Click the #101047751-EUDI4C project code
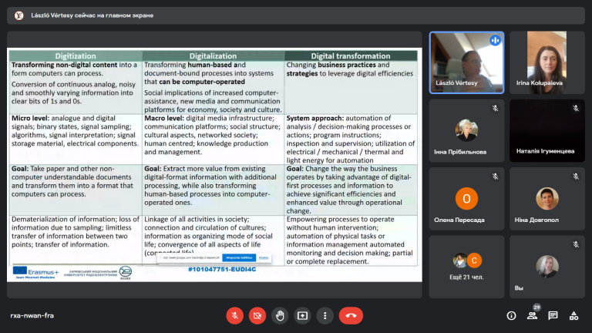 222,269
